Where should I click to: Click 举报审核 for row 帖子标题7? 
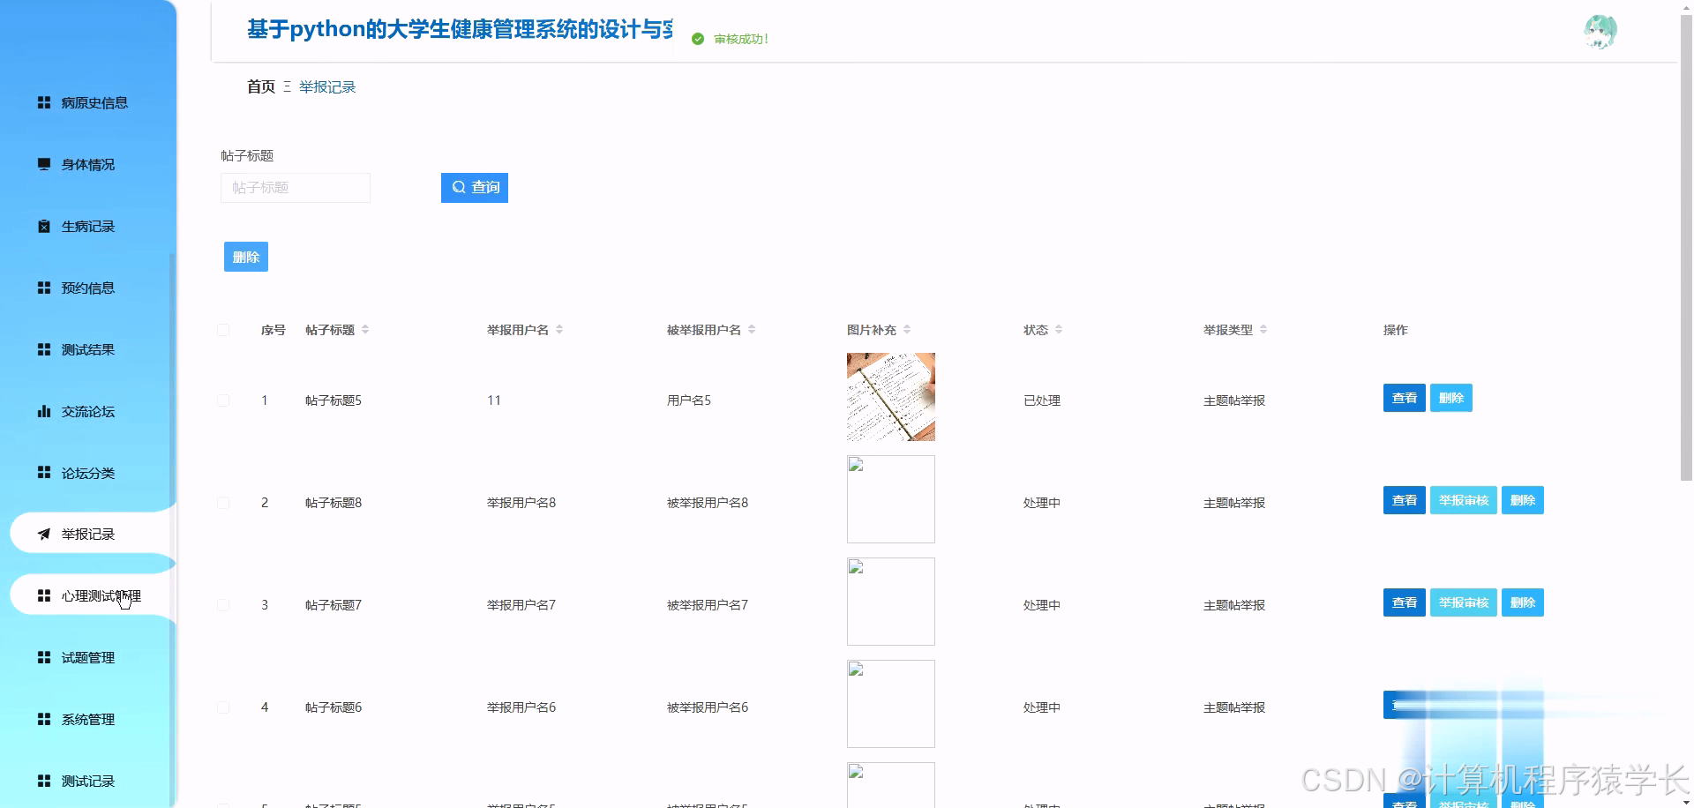coord(1464,602)
